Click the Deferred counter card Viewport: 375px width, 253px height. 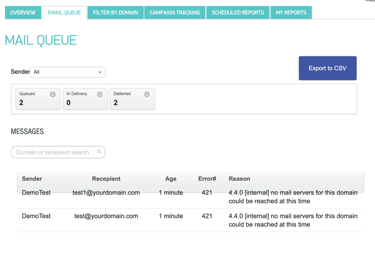tap(132, 99)
